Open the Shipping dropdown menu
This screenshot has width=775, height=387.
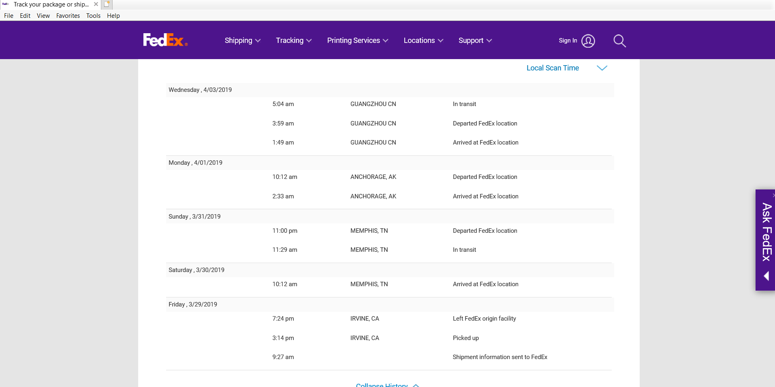[242, 40]
